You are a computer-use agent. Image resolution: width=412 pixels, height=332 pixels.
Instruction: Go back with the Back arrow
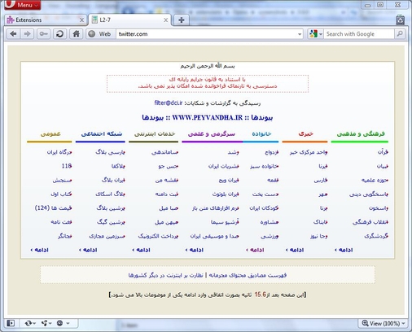coord(13,34)
